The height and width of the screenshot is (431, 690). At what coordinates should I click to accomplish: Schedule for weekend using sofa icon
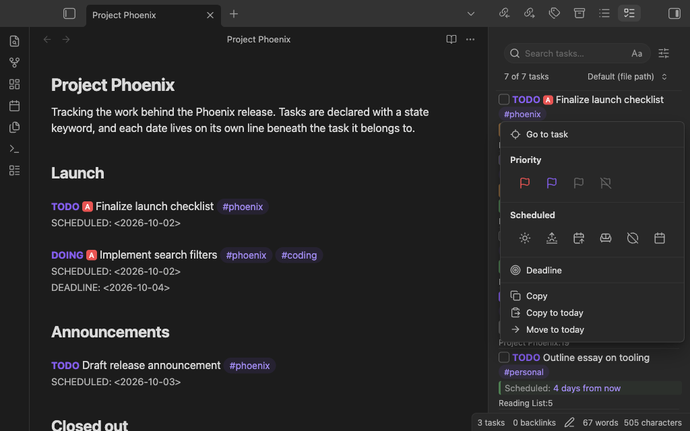pyautogui.click(x=606, y=238)
